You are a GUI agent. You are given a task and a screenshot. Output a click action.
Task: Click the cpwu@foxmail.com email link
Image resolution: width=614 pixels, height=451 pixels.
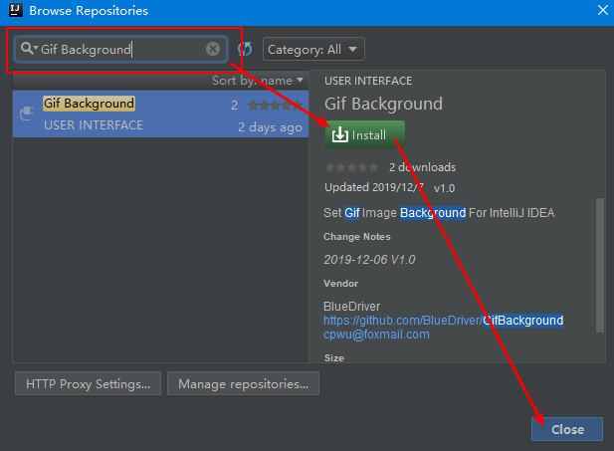tap(376, 335)
